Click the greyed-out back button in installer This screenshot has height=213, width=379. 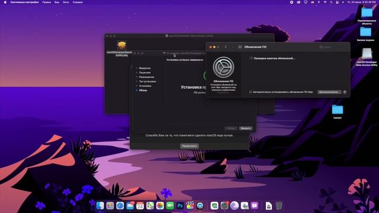click(230, 128)
